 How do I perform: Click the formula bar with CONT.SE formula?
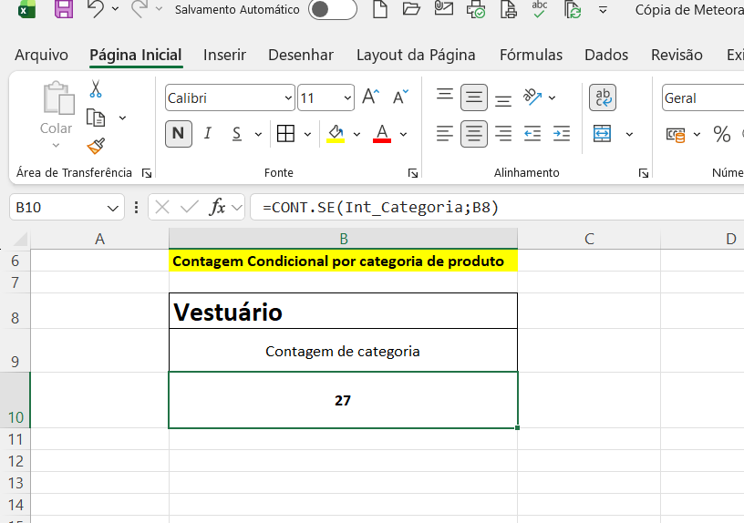coord(497,207)
